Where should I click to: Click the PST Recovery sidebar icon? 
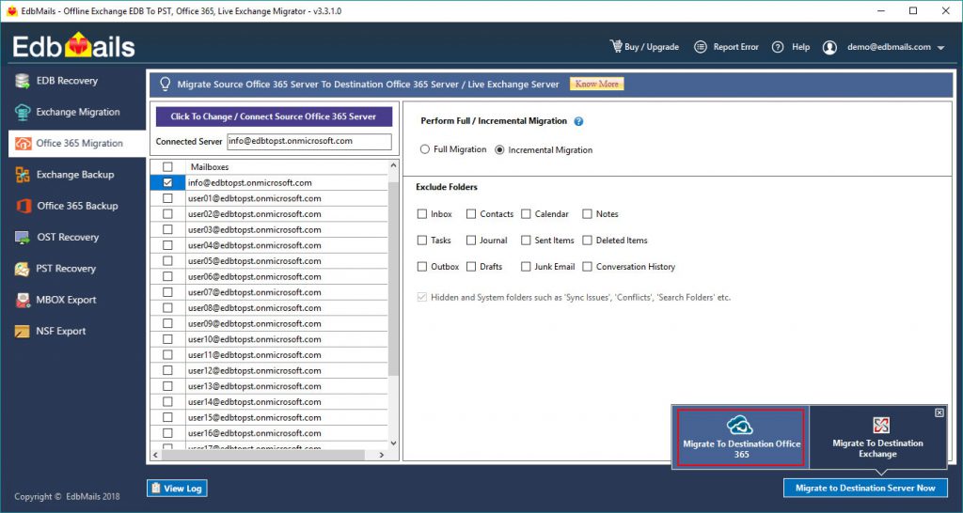point(23,269)
